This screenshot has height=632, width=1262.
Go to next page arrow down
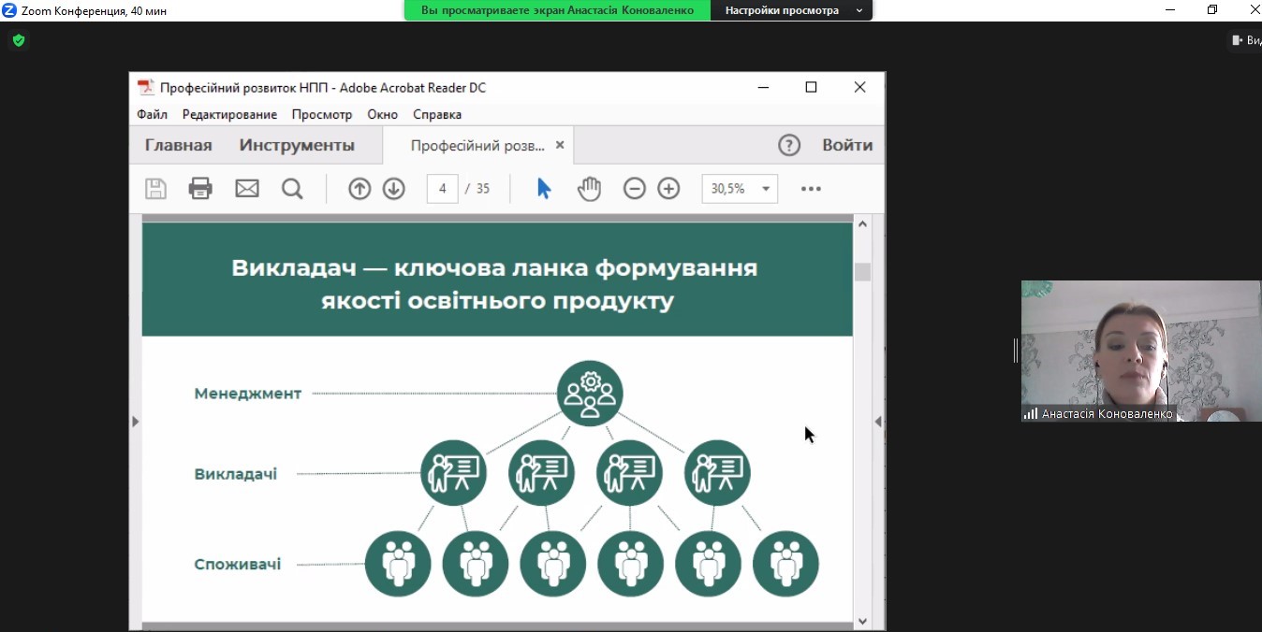394,189
